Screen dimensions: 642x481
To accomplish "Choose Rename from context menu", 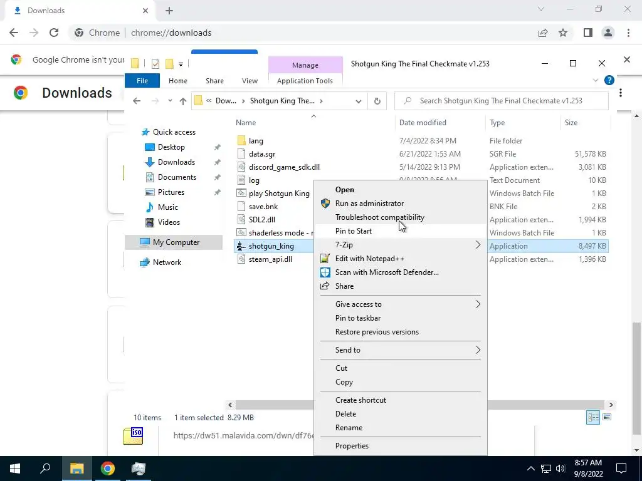I will [x=401, y=428].
